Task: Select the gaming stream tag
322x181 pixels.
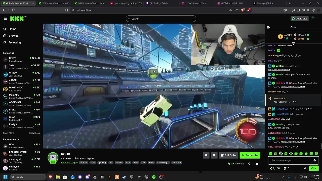Action: coord(102,163)
